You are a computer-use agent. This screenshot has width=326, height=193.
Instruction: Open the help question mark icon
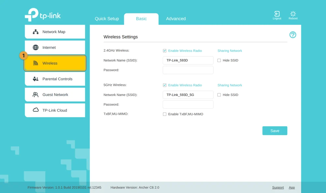[x=293, y=34]
